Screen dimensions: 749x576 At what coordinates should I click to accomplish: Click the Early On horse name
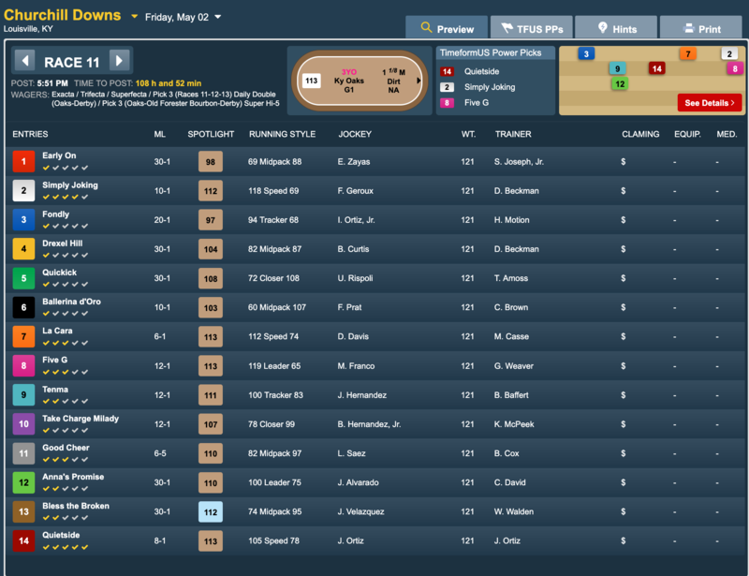[59, 155]
